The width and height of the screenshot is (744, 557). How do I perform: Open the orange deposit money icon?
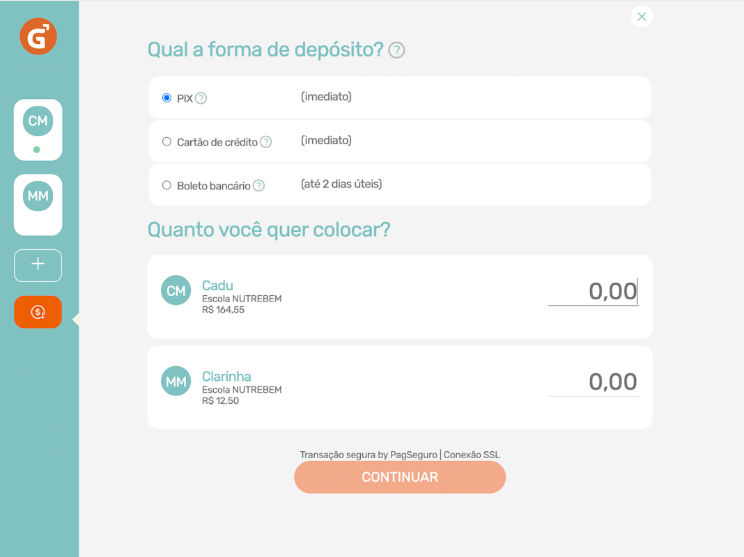[x=38, y=312]
